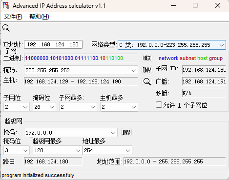Click the binary address display field

coord(81,58)
